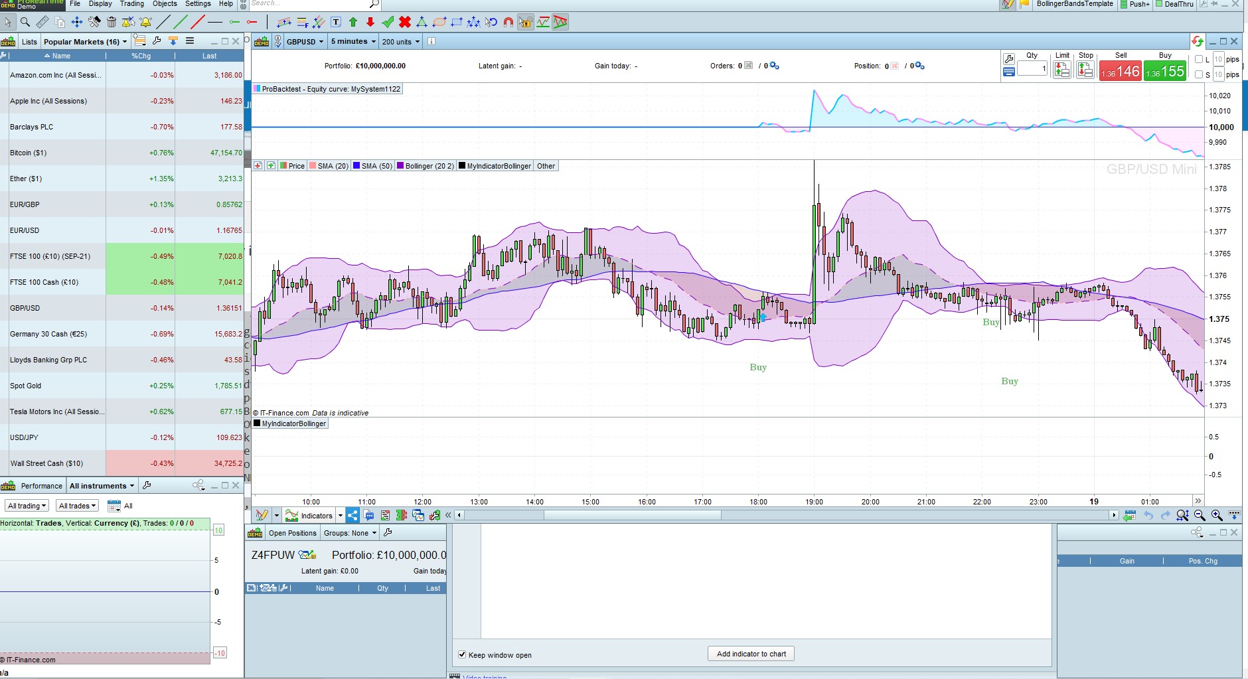This screenshot has height=679, width=1248.
Task: Pick the ruler measurement tool
Action: [x=42, y=22]
